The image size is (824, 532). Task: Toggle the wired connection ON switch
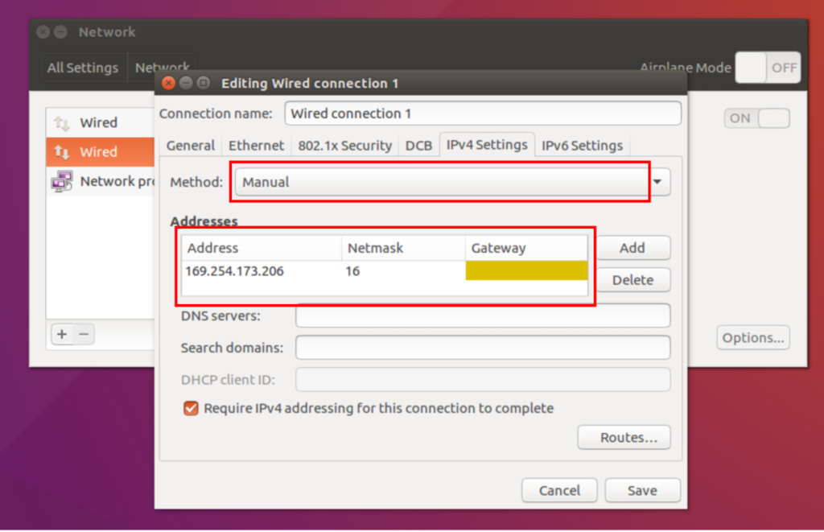(756, 118)
